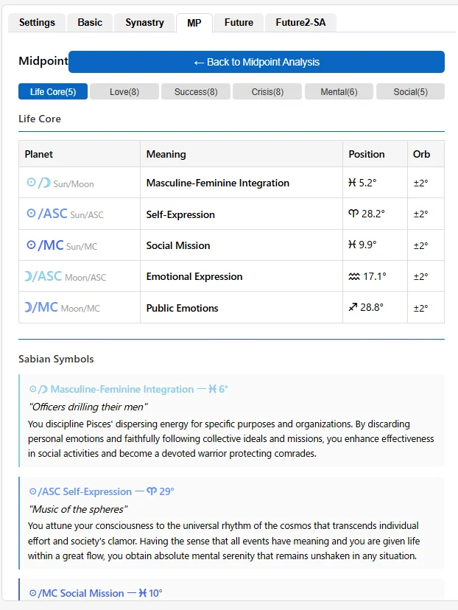458x610 pixels.
Task: Click Masculine-Feminine Integration Pisces 6° Sabian title
Action: pos(128,389)
